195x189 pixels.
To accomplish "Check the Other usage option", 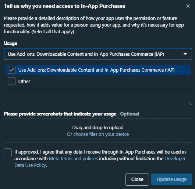I will pyautogui.click(x=11, y=81).
